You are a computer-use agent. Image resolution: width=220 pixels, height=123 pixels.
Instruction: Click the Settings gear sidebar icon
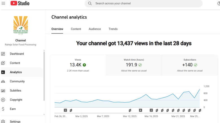click(x=3, y=122)
